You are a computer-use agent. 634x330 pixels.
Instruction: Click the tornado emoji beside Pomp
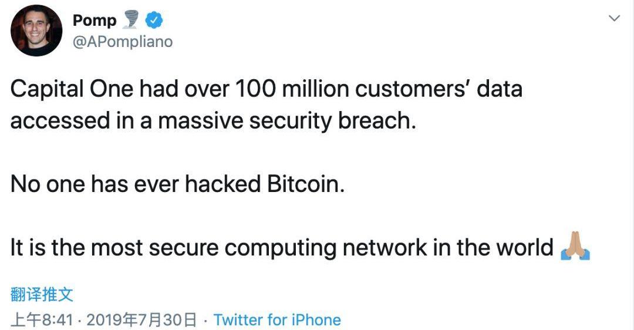tap(131, 20)
